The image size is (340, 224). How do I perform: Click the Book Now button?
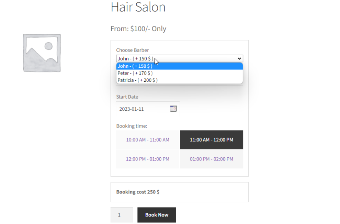click(156, 215)
